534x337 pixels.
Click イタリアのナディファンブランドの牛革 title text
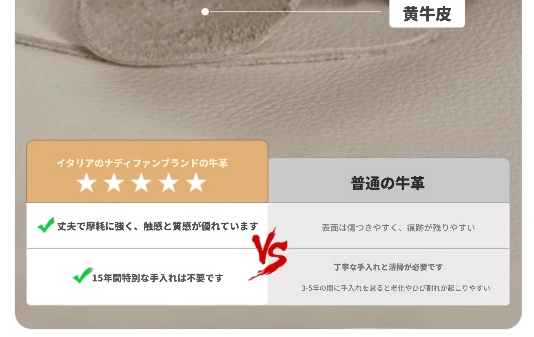(x=142, y=163)
